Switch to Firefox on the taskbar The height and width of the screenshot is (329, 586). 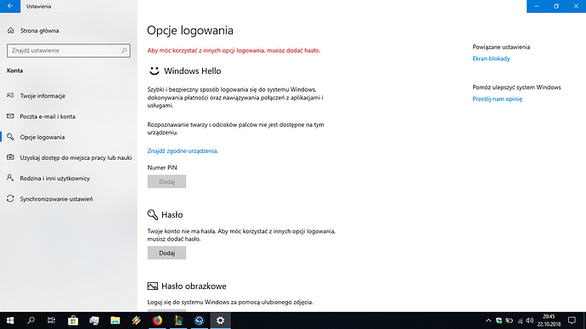click(157, 320)
